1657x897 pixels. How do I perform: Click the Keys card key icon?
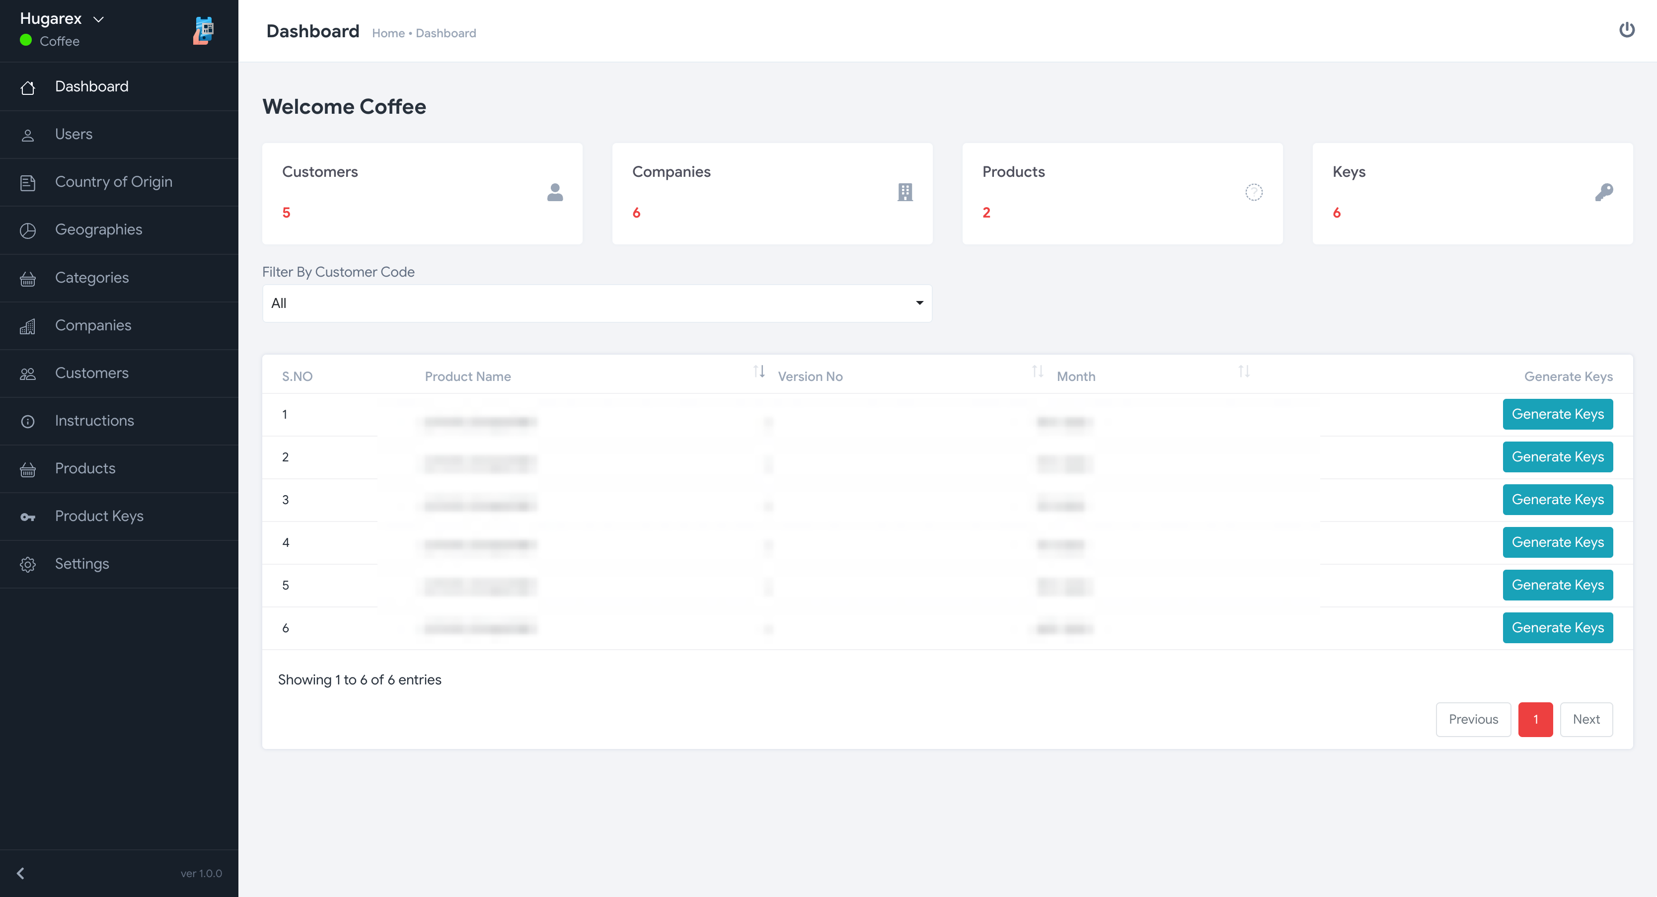coord(1604,192)
